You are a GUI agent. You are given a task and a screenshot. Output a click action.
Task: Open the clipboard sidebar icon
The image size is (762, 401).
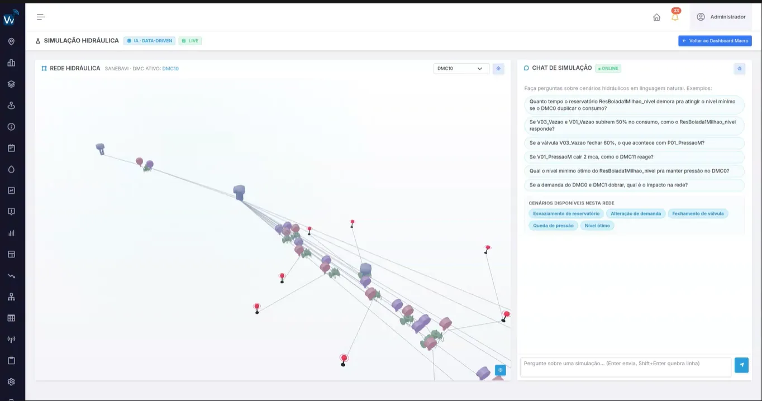pyautogui.click(x=11, y=361)
